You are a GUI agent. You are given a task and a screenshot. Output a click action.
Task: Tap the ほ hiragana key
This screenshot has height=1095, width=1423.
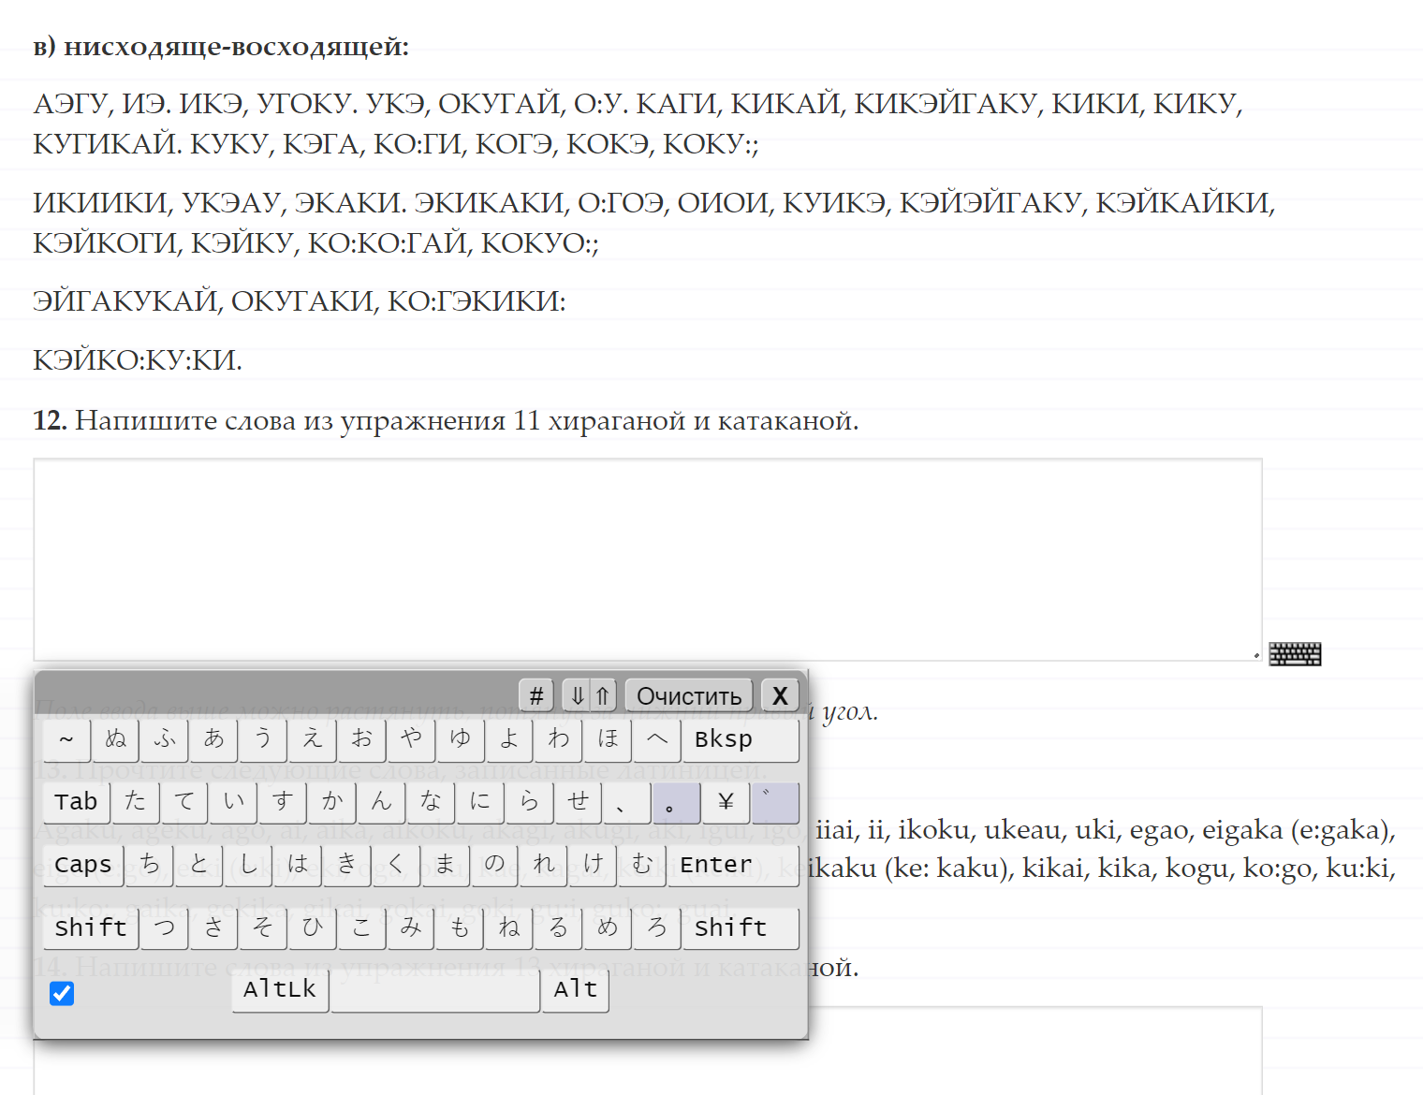coord(608,739)
